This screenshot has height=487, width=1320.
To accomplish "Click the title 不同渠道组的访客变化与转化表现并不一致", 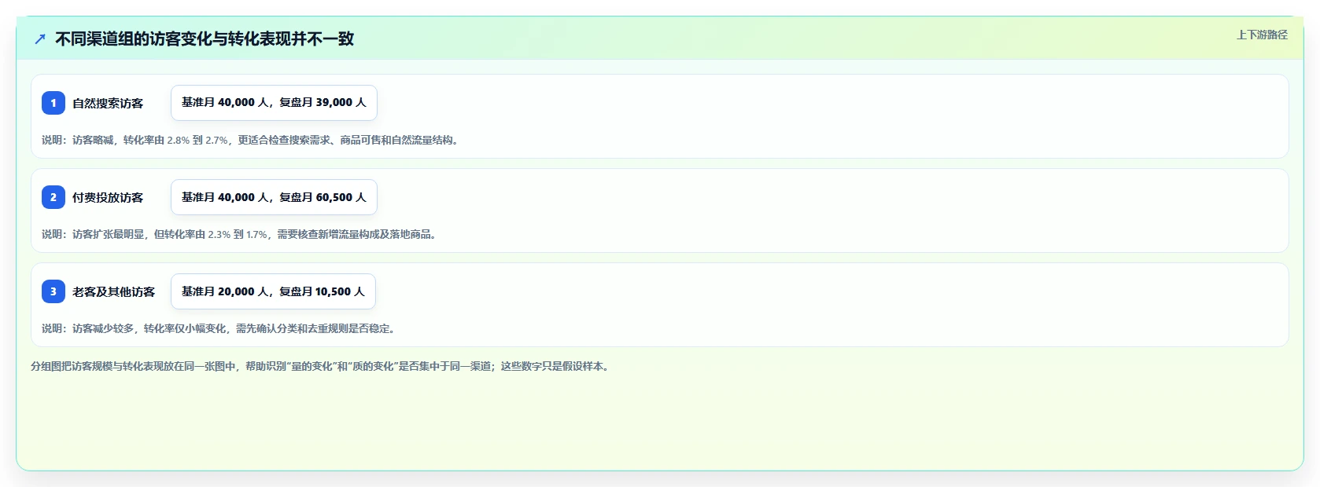I will point(205,38).
